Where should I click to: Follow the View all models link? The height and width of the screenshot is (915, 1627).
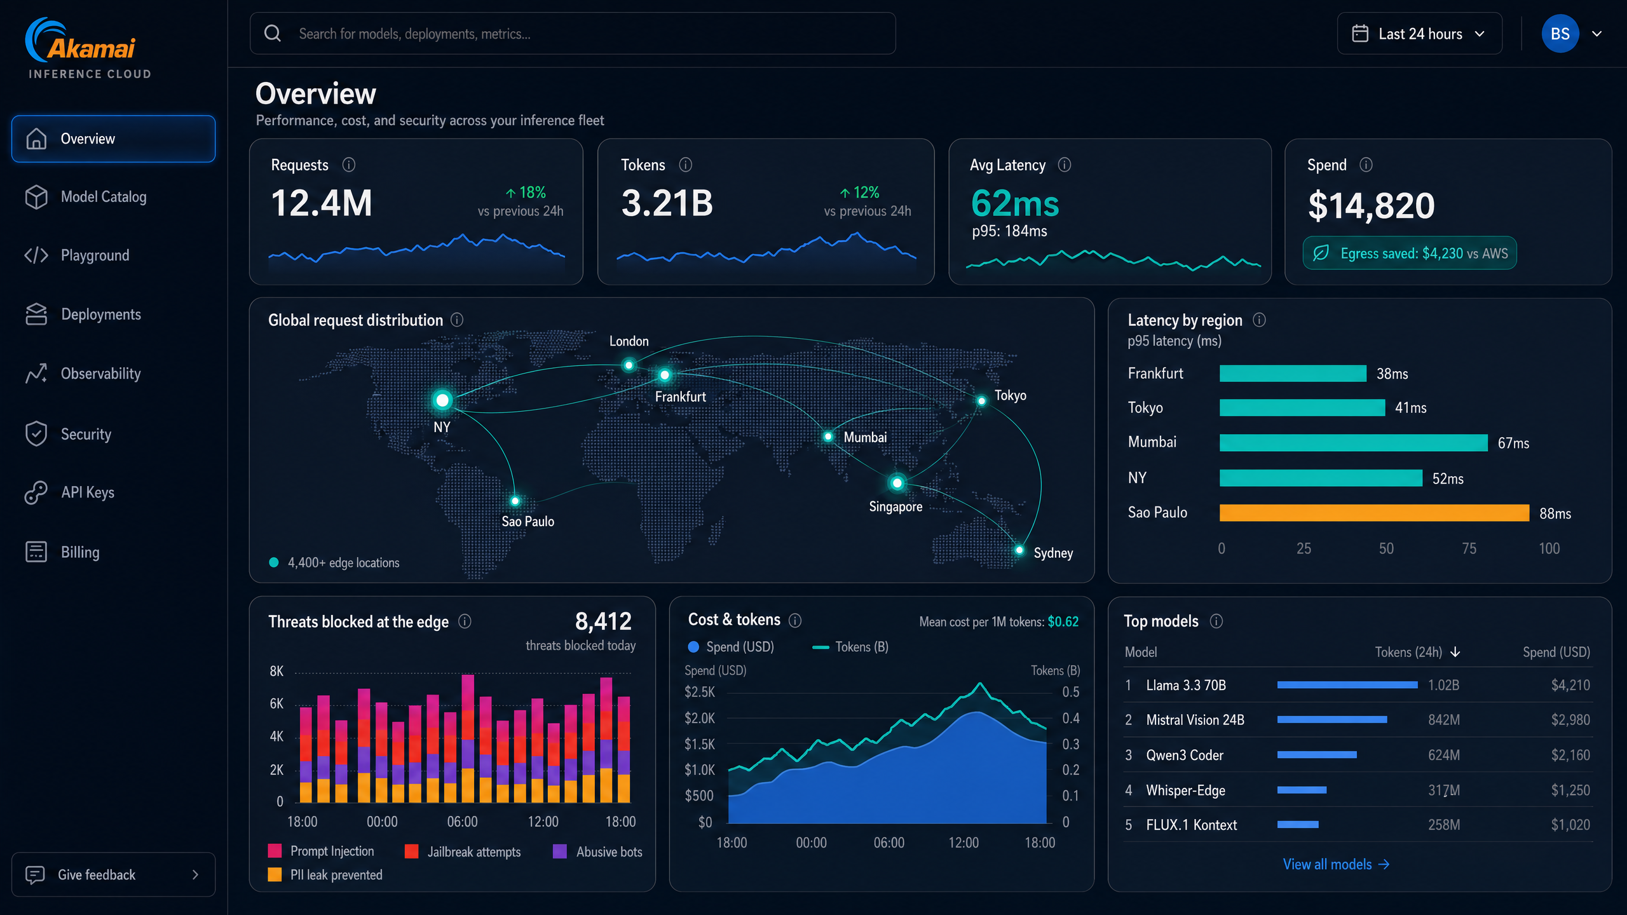(1336, 864)
